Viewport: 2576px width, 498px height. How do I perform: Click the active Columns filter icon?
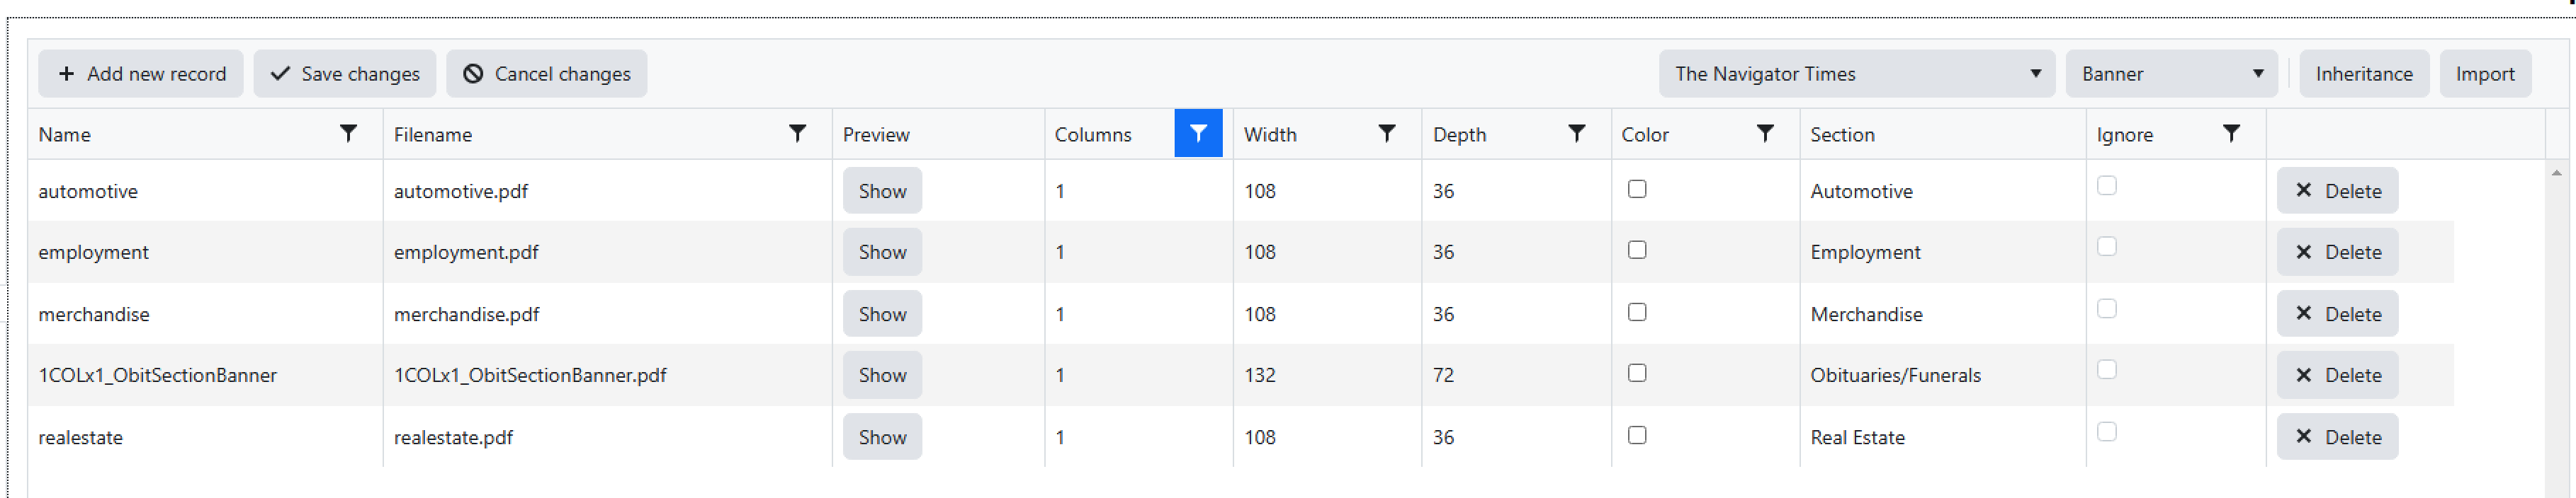[x=1197, y=134]
